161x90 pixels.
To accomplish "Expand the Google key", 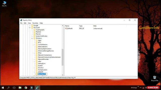I will click(30, 25).
